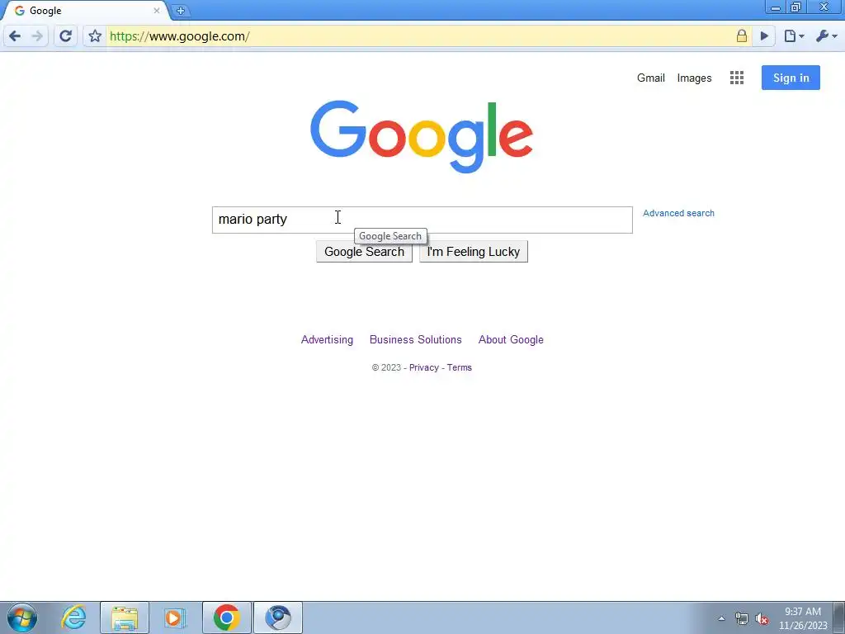Open the wrench settings menu

tap(826, 36)
